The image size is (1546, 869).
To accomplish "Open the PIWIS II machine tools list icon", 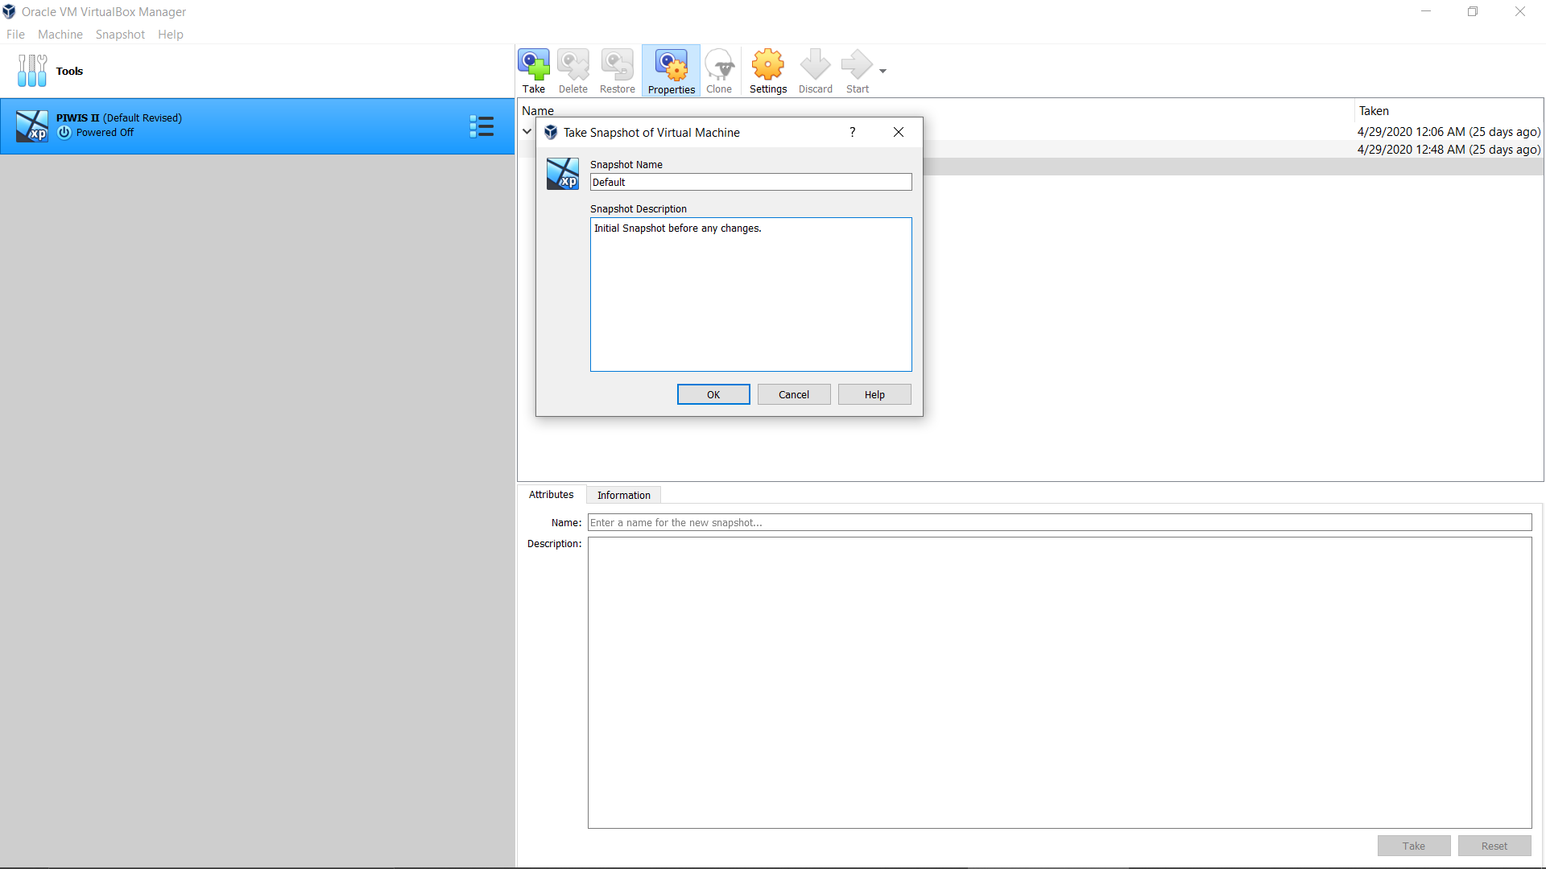I will (x=482, y=126).
